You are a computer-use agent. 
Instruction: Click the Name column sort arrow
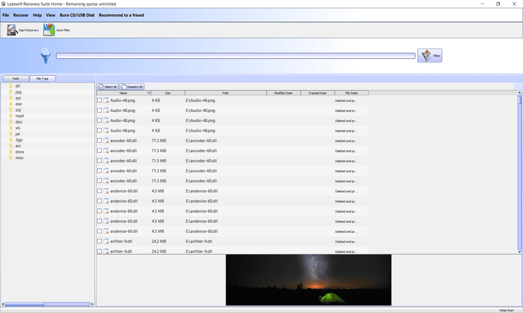pyautogui.click(x=149, y=93)
